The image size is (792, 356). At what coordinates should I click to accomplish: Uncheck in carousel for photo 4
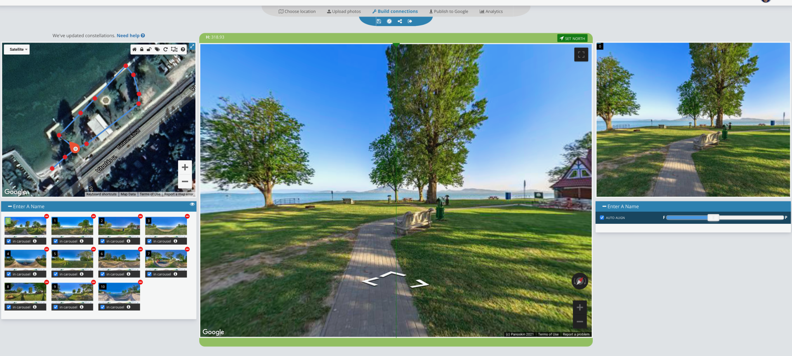click(9, 274)
